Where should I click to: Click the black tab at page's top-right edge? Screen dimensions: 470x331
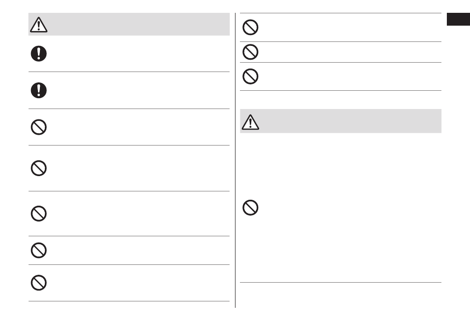pos(458,19)
